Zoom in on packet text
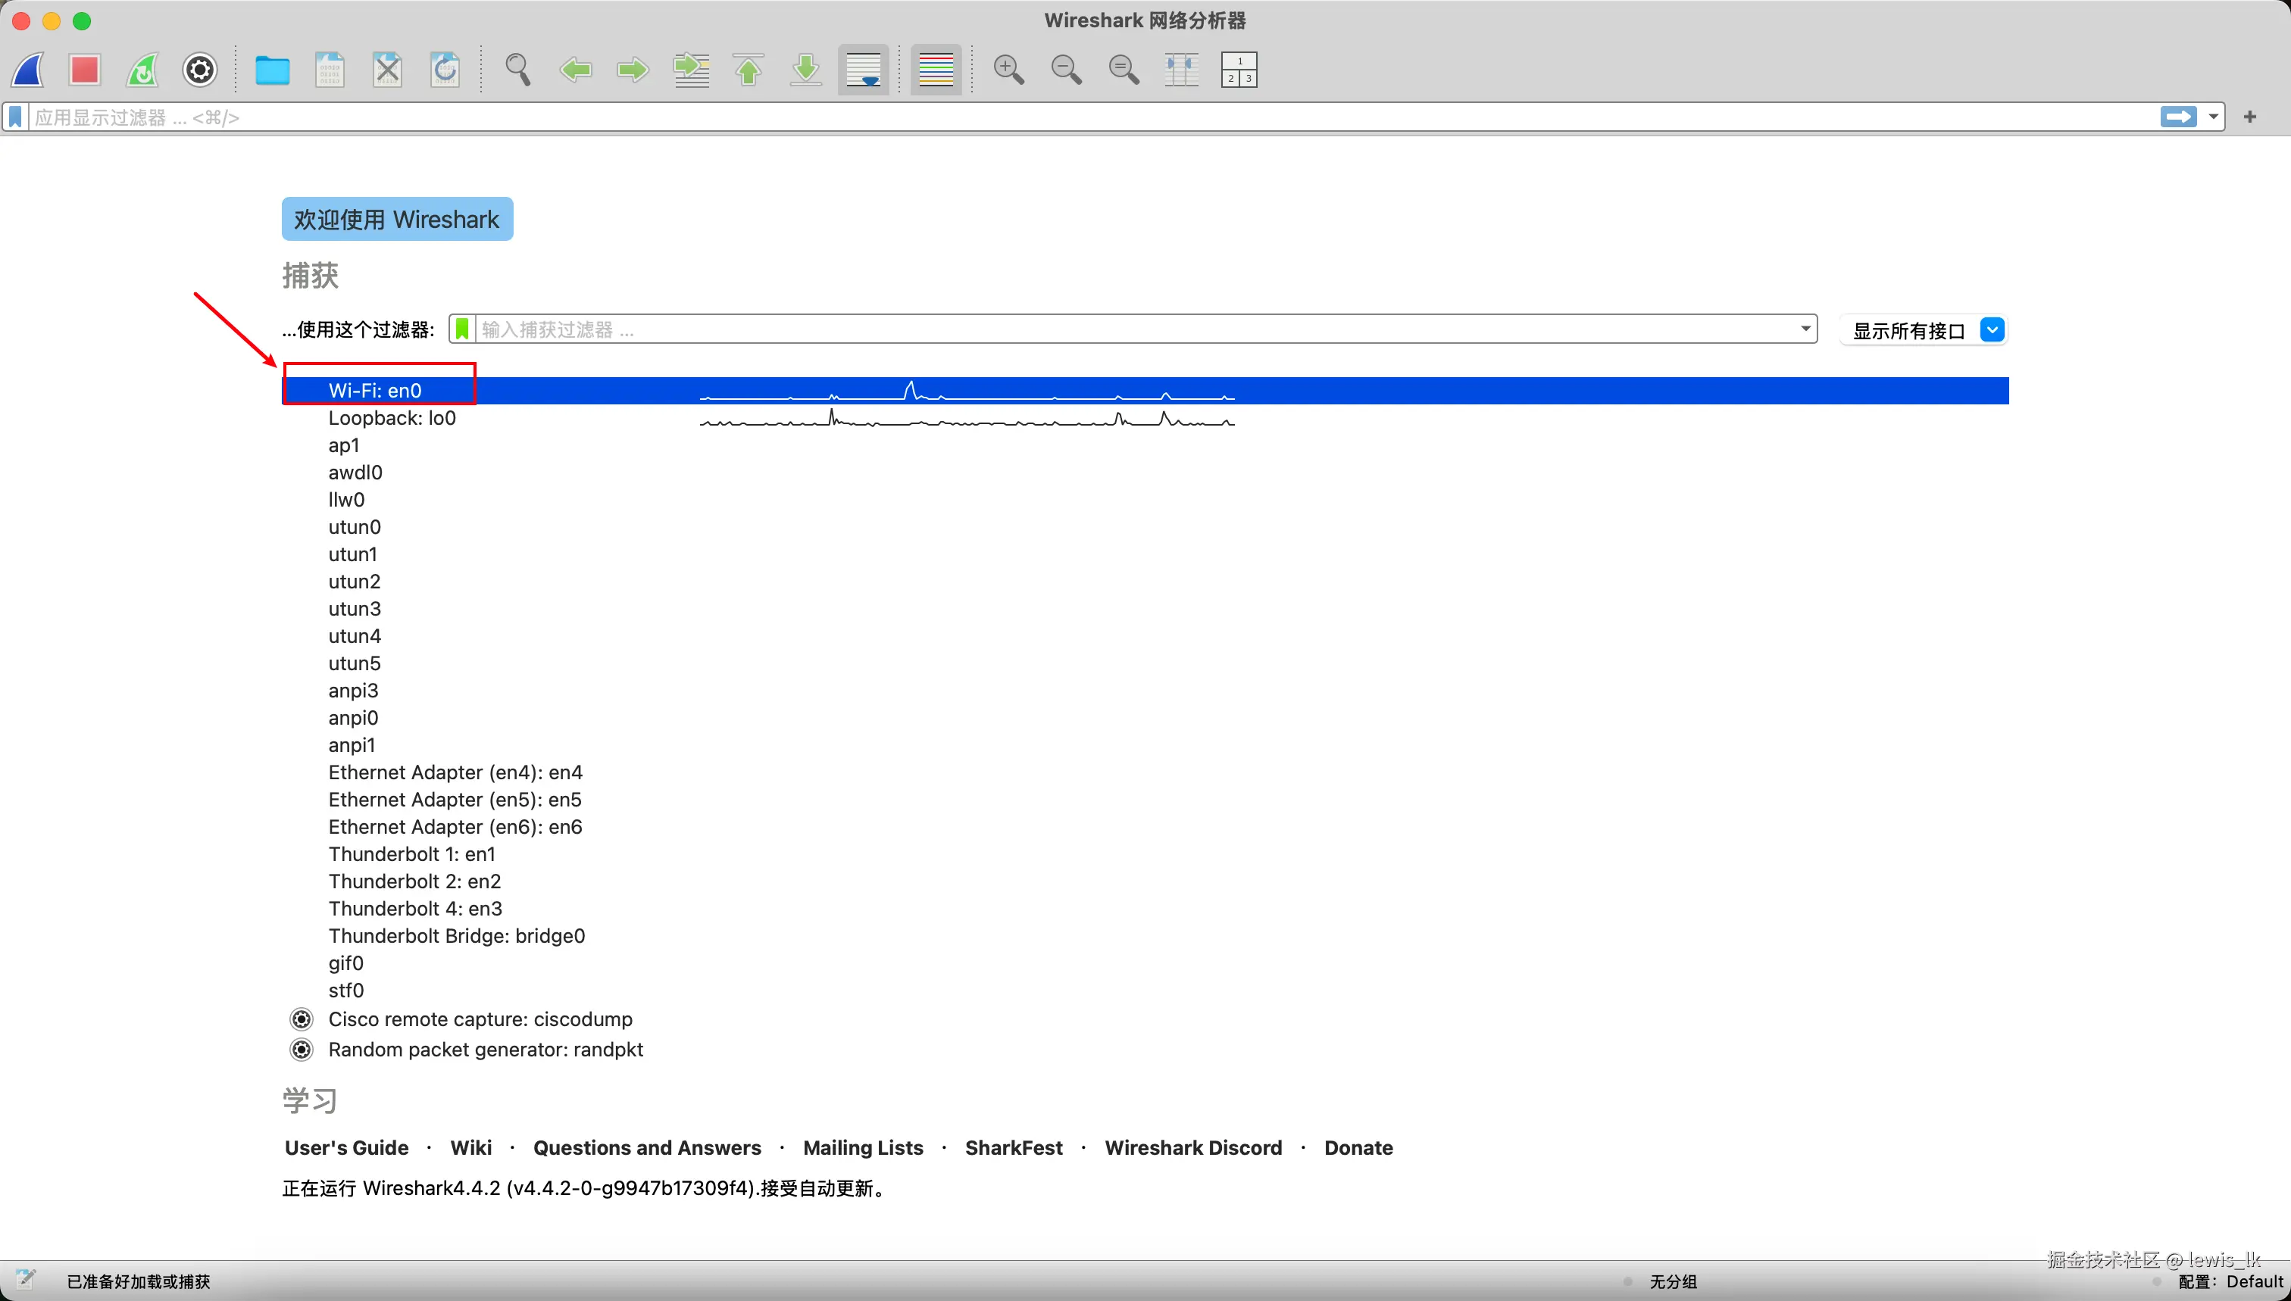This screenshot has width=2291, height=1301. click(1008, 70)
